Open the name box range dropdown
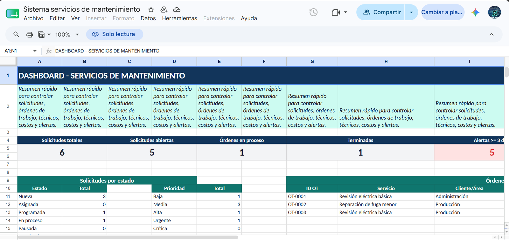The height and width of the screenshot is (240, 509). coord(35,51)
